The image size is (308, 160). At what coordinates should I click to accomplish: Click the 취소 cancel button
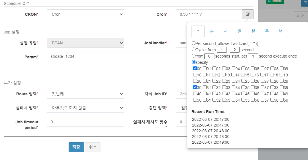(93, 147)
